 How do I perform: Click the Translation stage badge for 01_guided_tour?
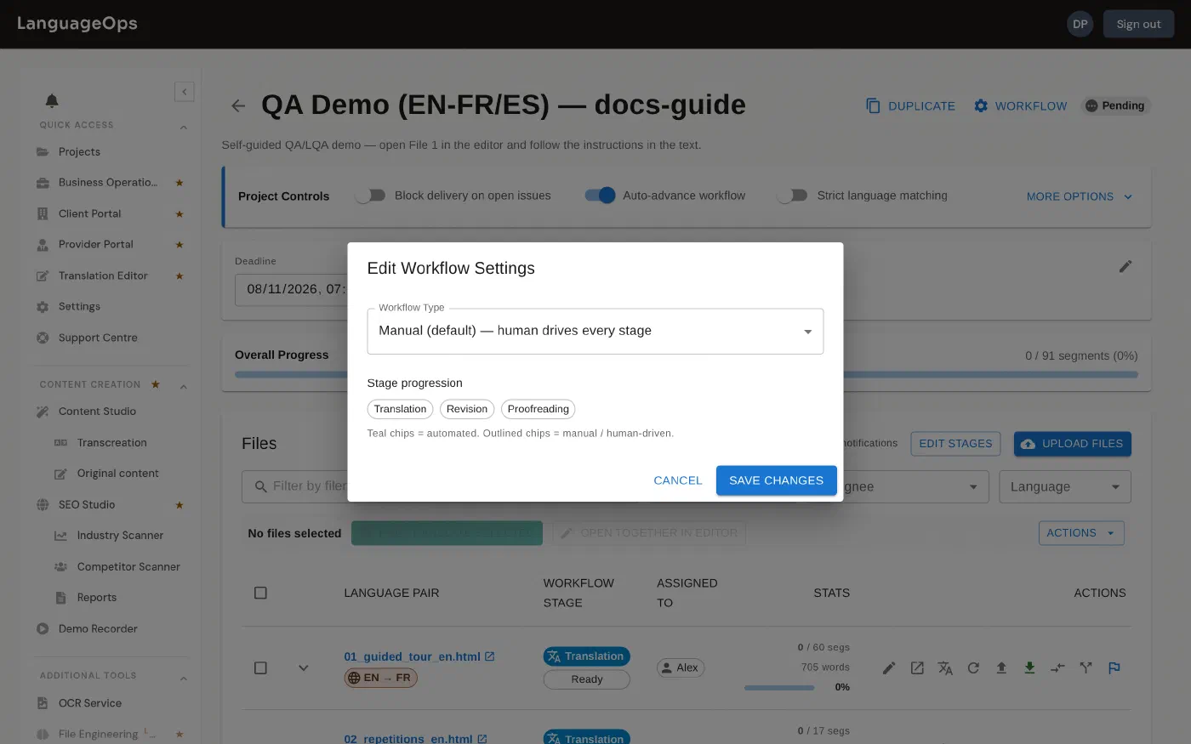pyautogui.click(x=586, y=656)
